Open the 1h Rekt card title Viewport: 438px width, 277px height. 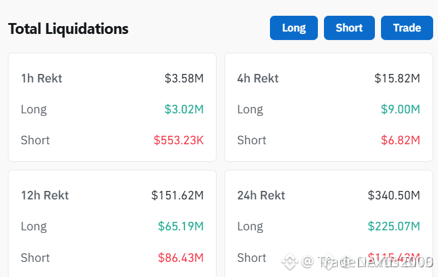[x=42, y=78]
